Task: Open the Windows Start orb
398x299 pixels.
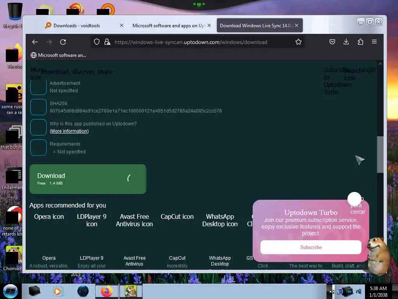Action: [10, 291]
